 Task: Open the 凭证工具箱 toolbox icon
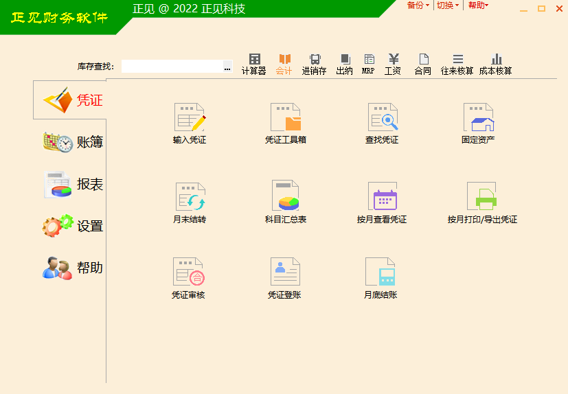[x=286, y=118]
